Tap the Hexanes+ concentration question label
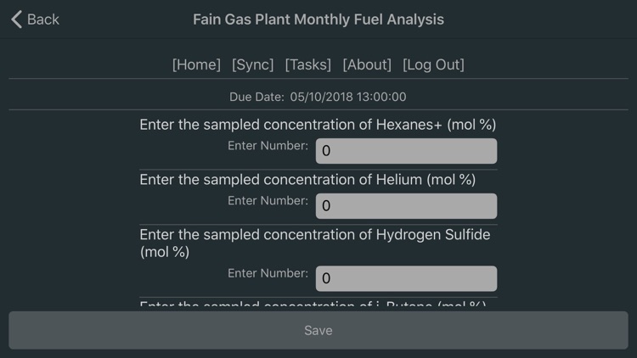Screen dimensions: 637x358 (318, 125)
